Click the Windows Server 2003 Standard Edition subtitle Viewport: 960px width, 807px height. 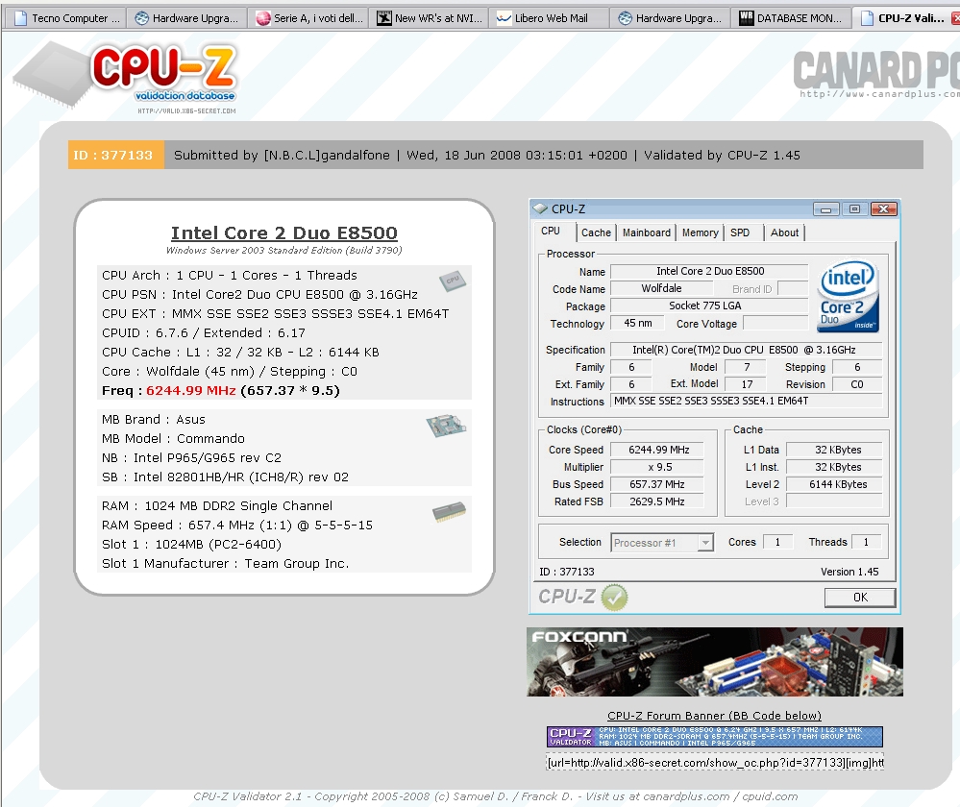(x=284, y=251)
